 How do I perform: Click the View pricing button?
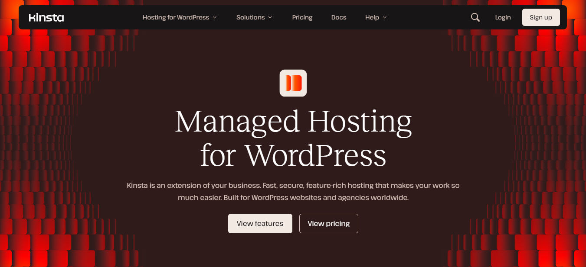pyautogui.click(x=329, y=223)
